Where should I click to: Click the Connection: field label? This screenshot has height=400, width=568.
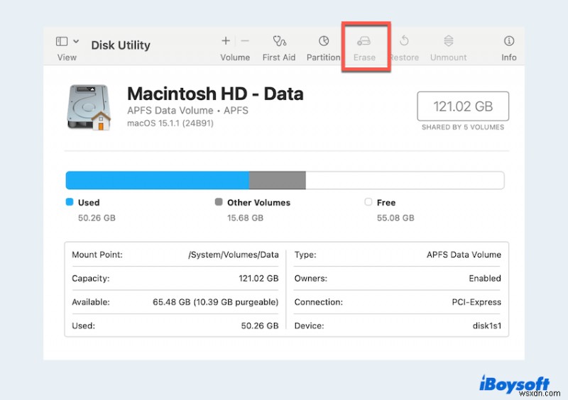[318, 302]
